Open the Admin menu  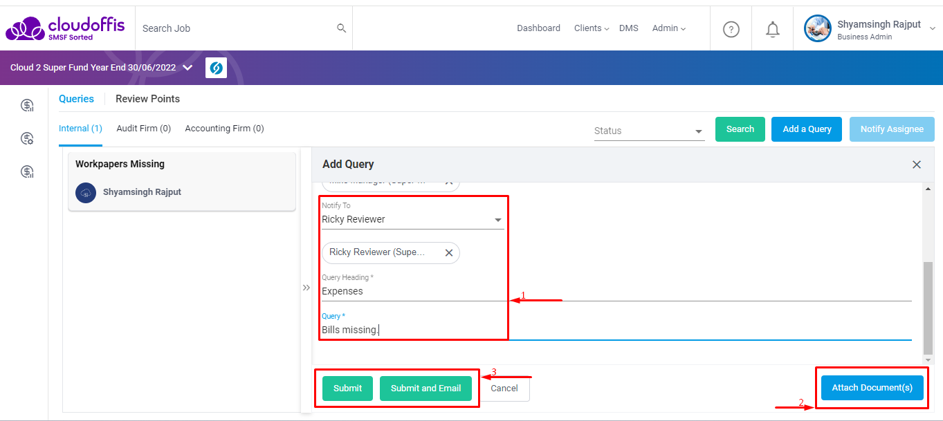pyautogui.click(x=669, y=28)
